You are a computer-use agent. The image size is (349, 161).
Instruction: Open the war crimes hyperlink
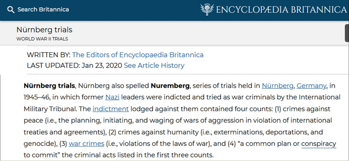click(86, 144)
